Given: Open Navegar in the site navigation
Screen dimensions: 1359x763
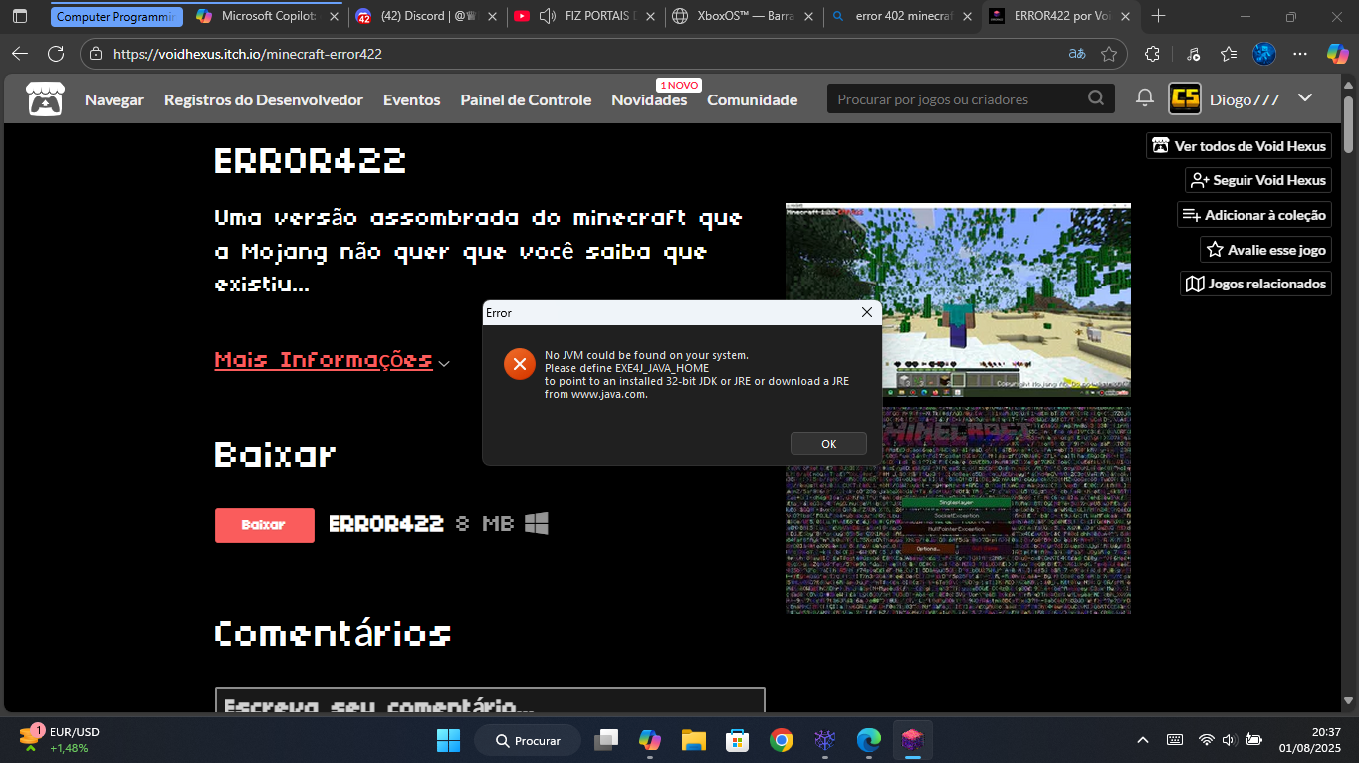Looking at the screenshot, I should [x=114, y=99].
